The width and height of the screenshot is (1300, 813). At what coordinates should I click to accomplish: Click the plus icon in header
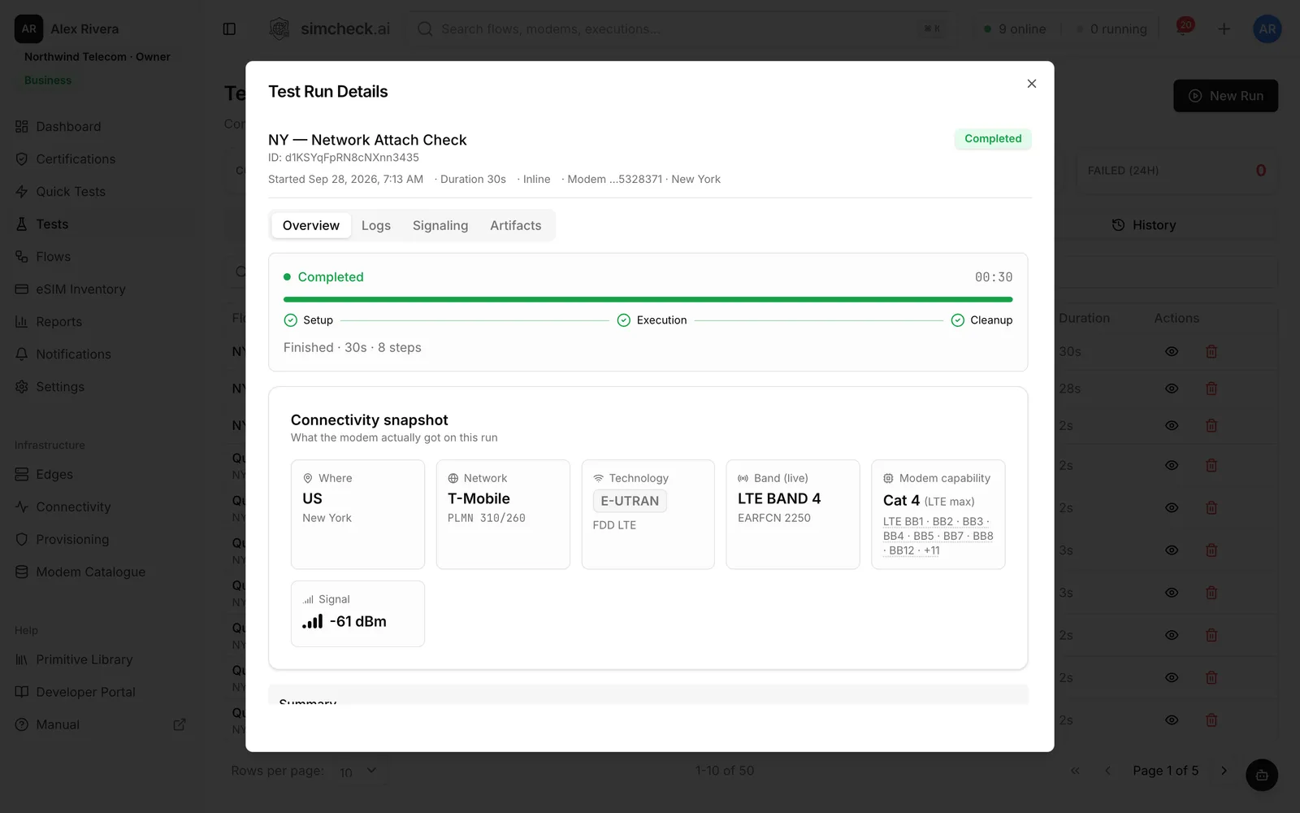1224,29
